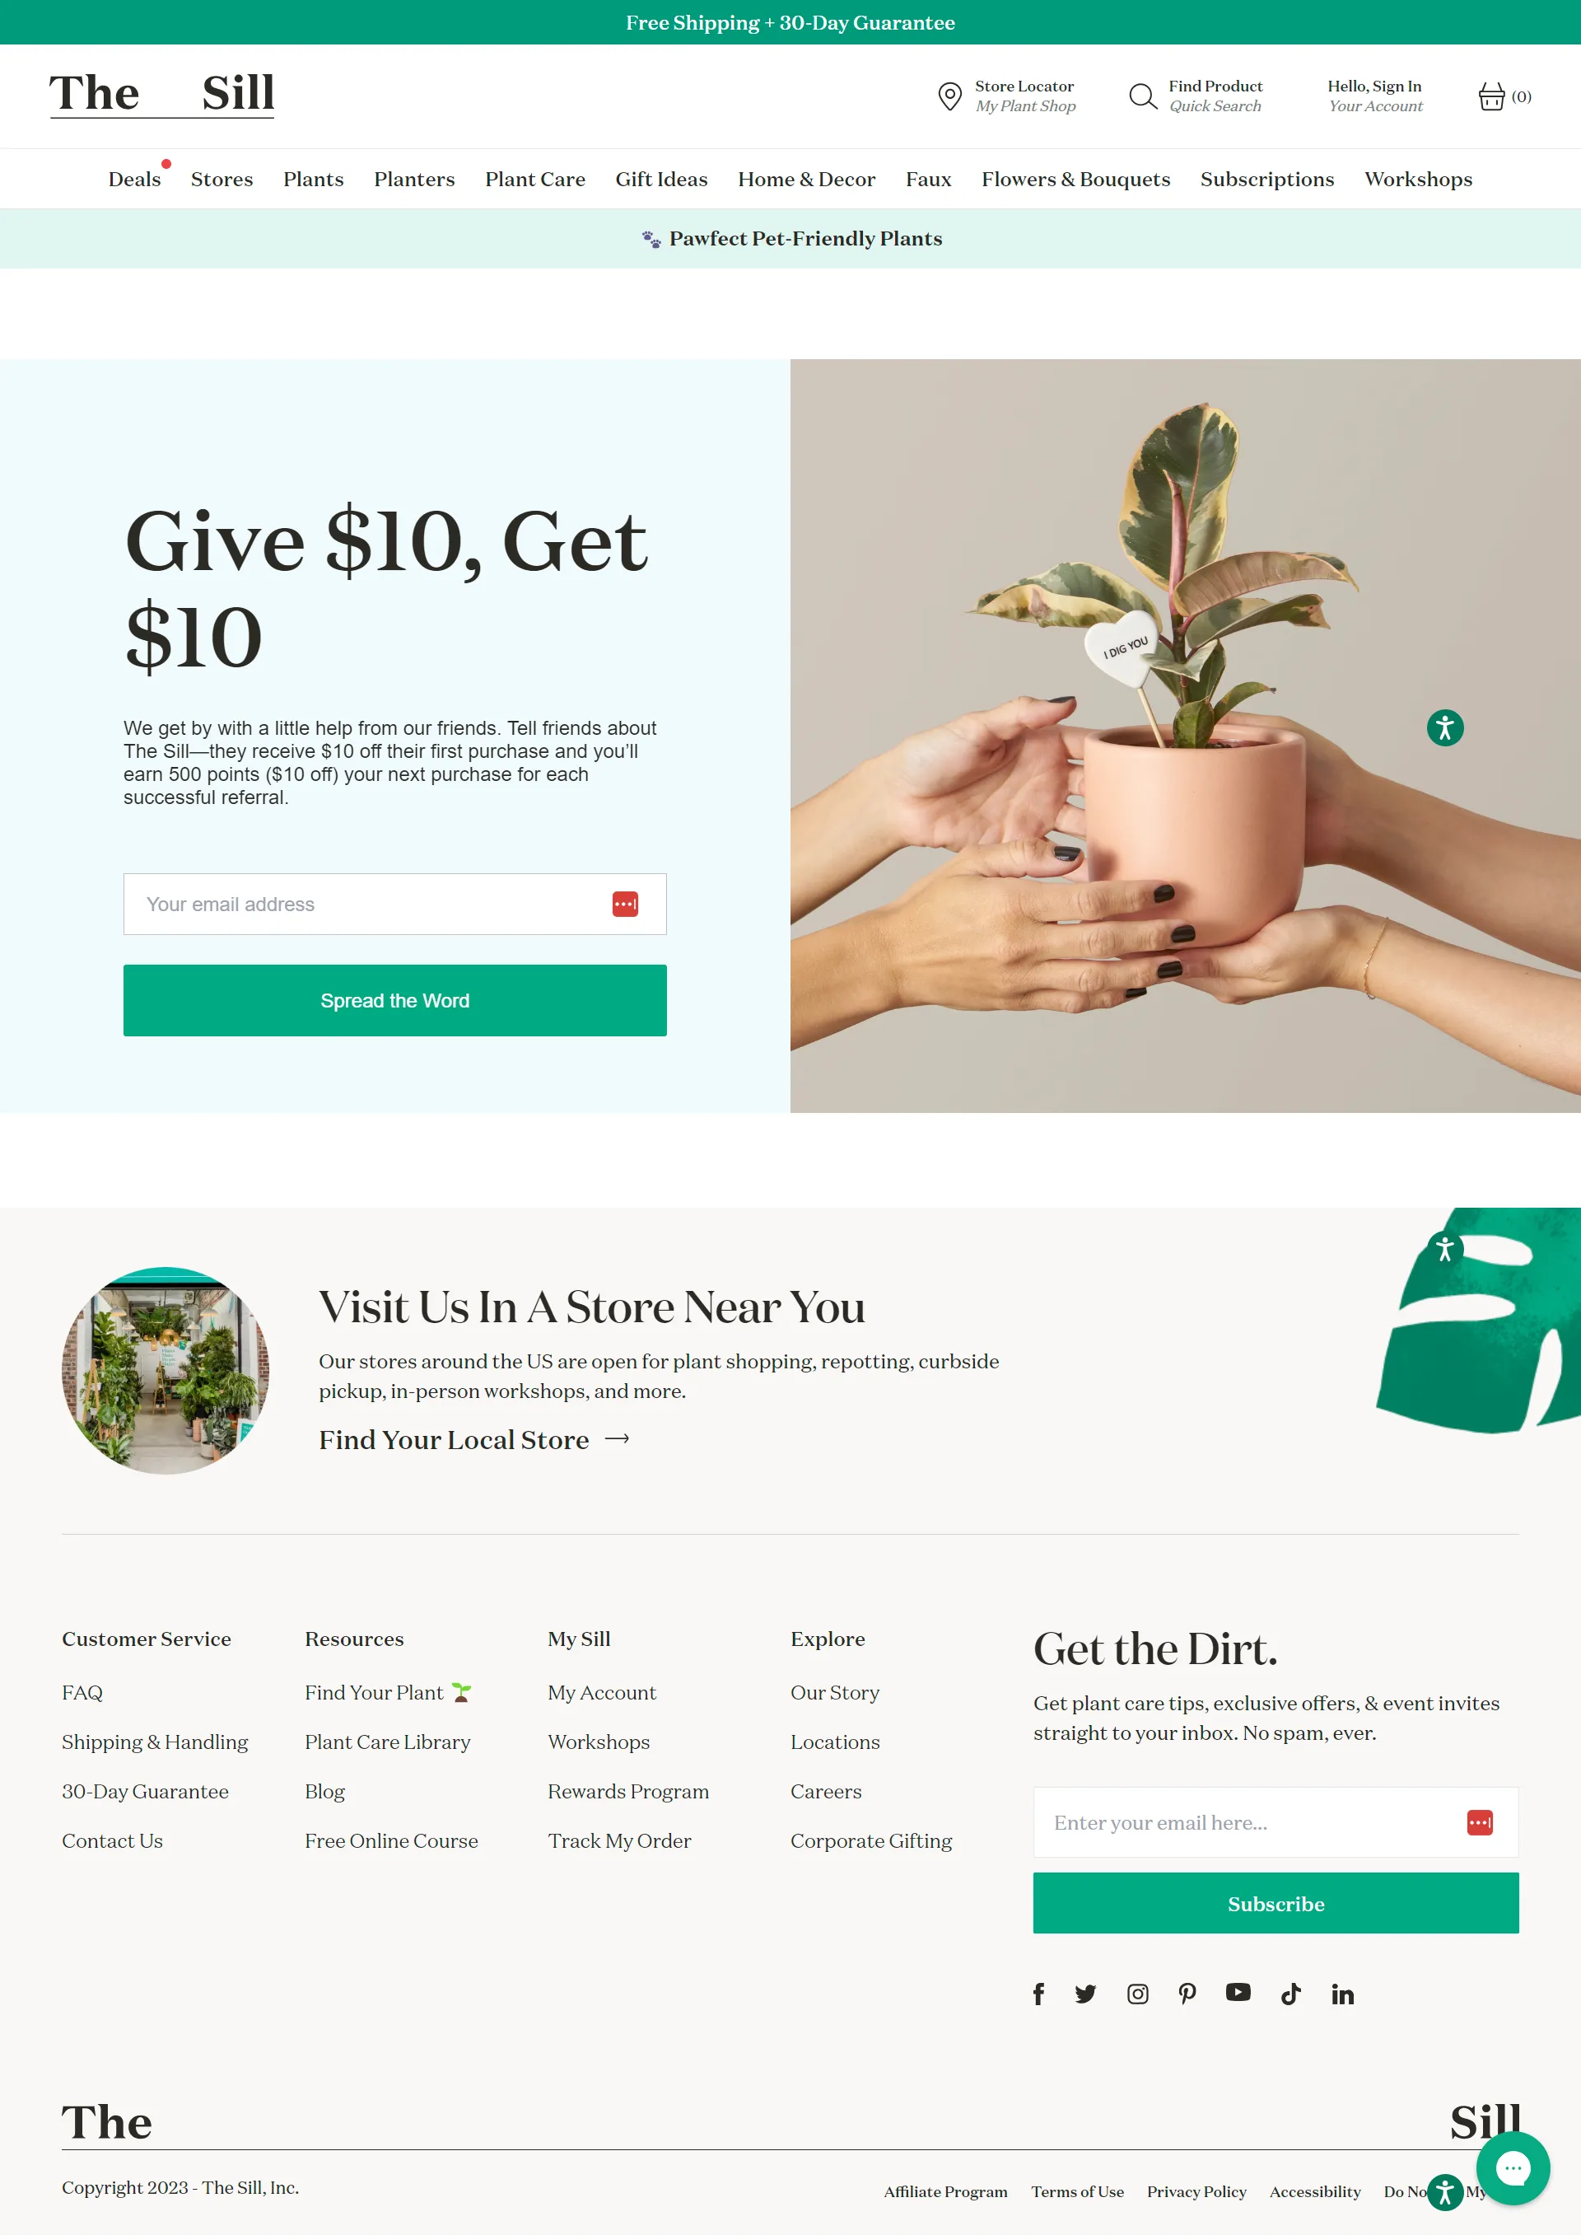Expand the Plants navigation dropdown menu

311,180
